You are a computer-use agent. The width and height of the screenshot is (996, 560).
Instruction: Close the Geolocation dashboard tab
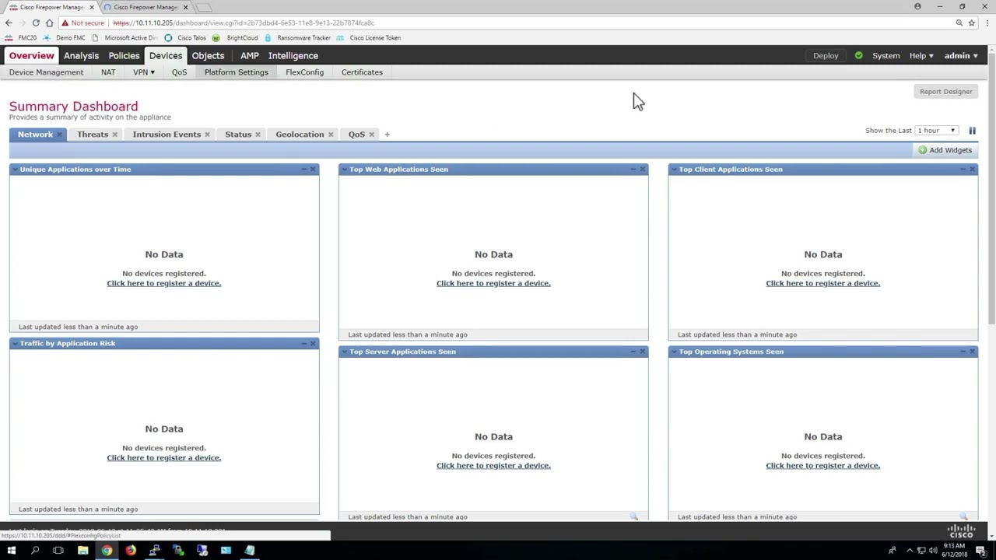(x=331, y=135)
